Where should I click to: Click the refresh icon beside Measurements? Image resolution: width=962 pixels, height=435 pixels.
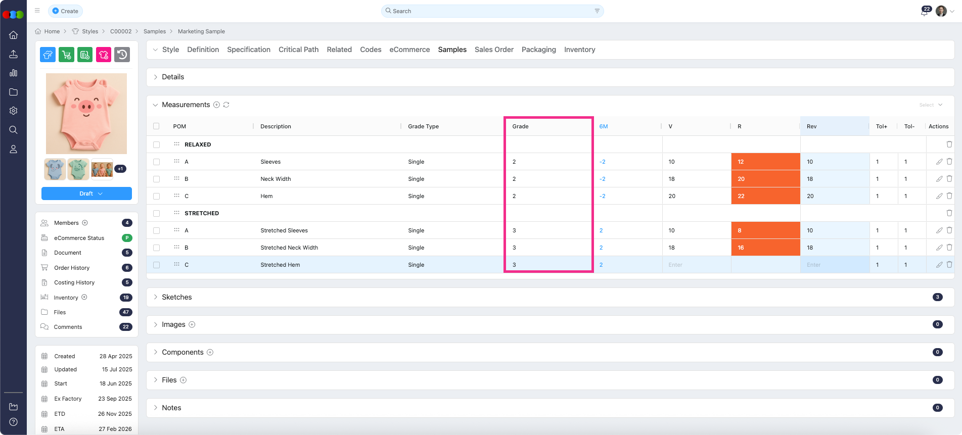(226, 105)
